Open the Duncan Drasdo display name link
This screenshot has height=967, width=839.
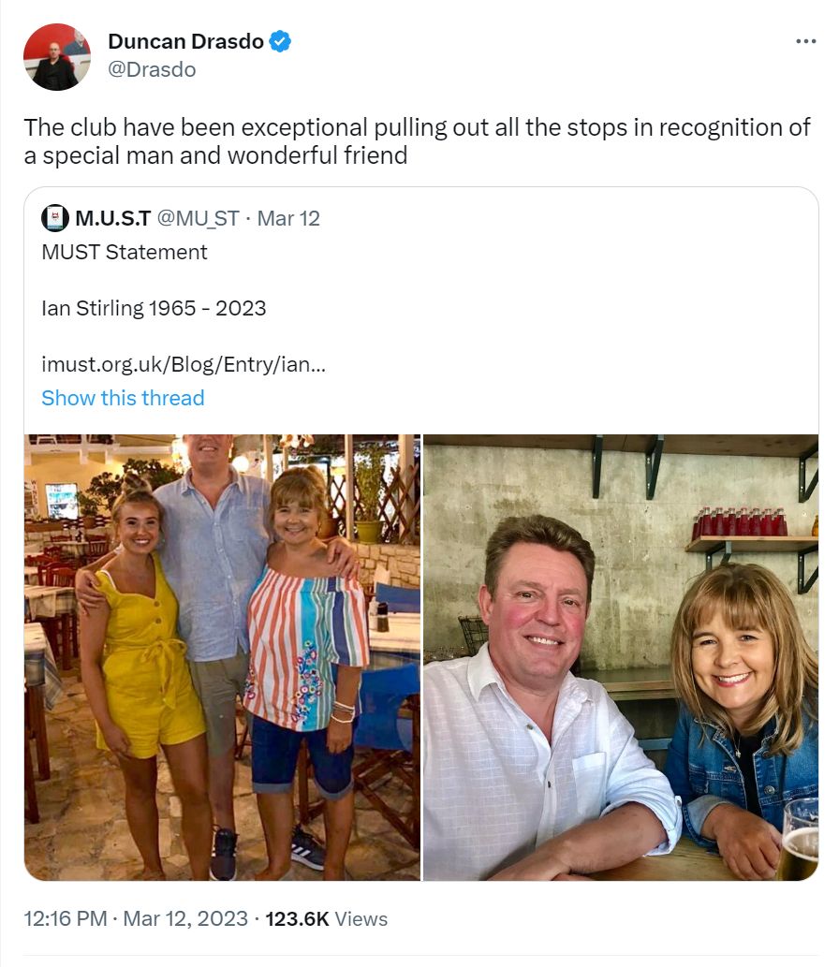[x=185, y=41]
